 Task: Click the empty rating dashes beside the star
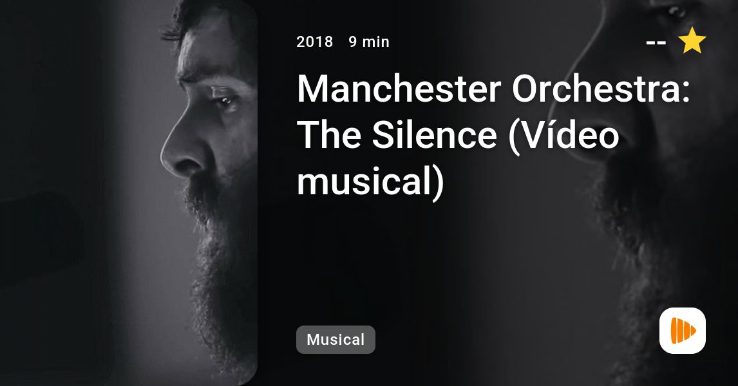[x=656, y=43]
